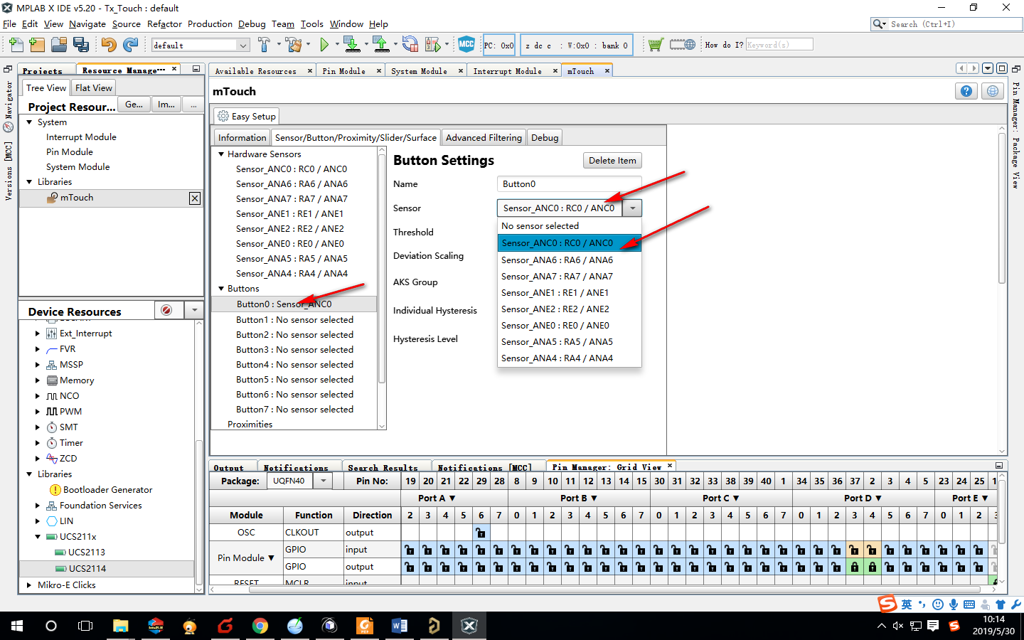Open mTouch help with the question mark icon
1024x640 pixels.
coord(966,91)
